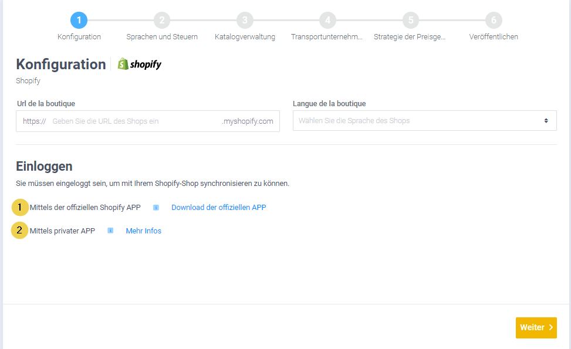The width and height of the screenshot is (571, 349).
Task: Click step 6 Veröffentlichen circle
Action: pyautogui.click(x=494, y=21)
